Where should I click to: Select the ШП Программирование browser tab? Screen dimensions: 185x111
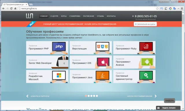15,5
